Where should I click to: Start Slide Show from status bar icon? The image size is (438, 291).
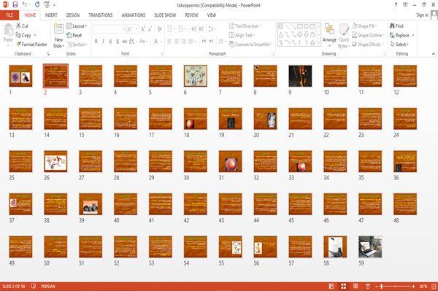(368, 286)
